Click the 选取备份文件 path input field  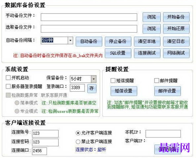point(89,29)
